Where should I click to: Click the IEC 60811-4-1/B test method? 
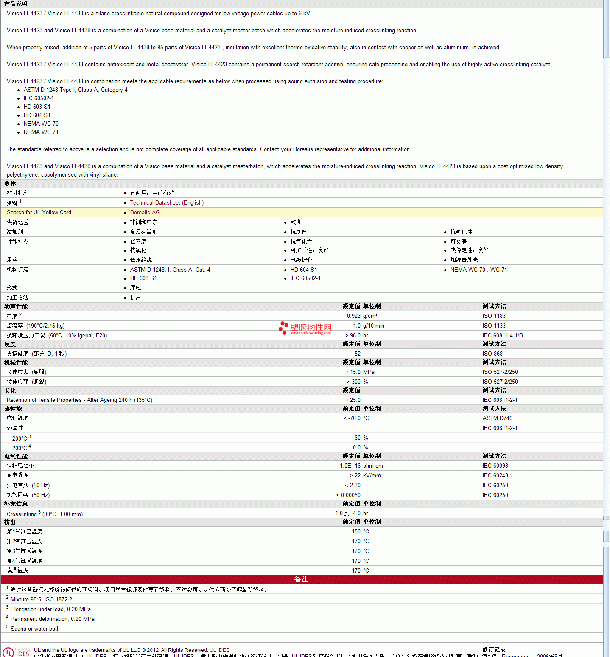pos(503,336)
